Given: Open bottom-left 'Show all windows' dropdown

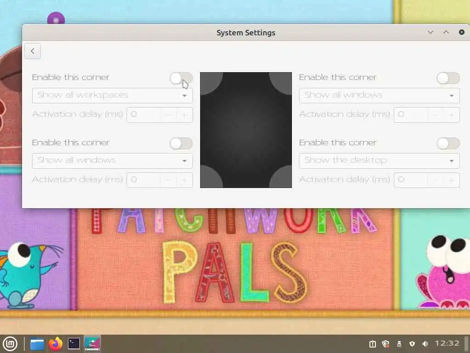Looking at the screenshot, I should pyautogui.click(x=112, y=160).
